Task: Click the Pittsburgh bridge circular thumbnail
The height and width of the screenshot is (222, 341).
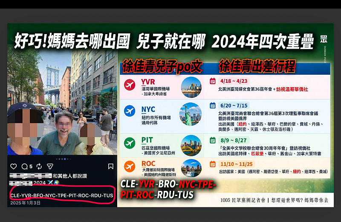Action: point(191,145)
